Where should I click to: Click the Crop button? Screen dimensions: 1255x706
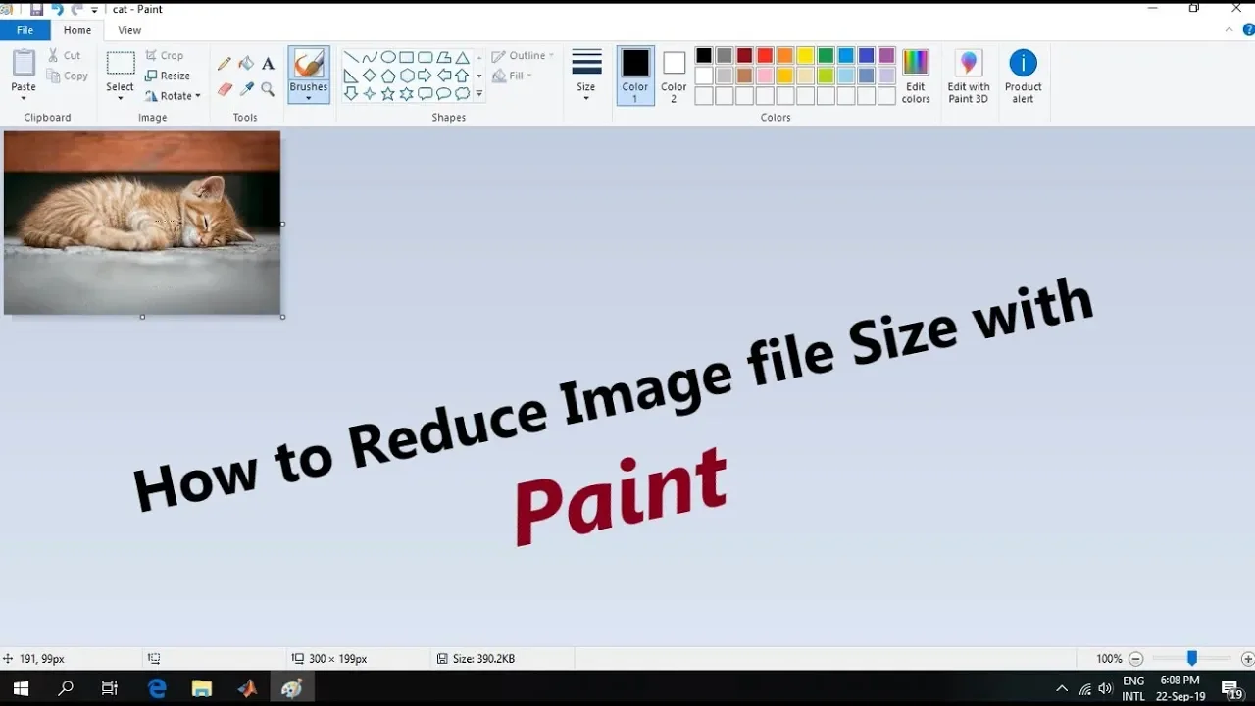pyautogui.click(x=165, y=56)
